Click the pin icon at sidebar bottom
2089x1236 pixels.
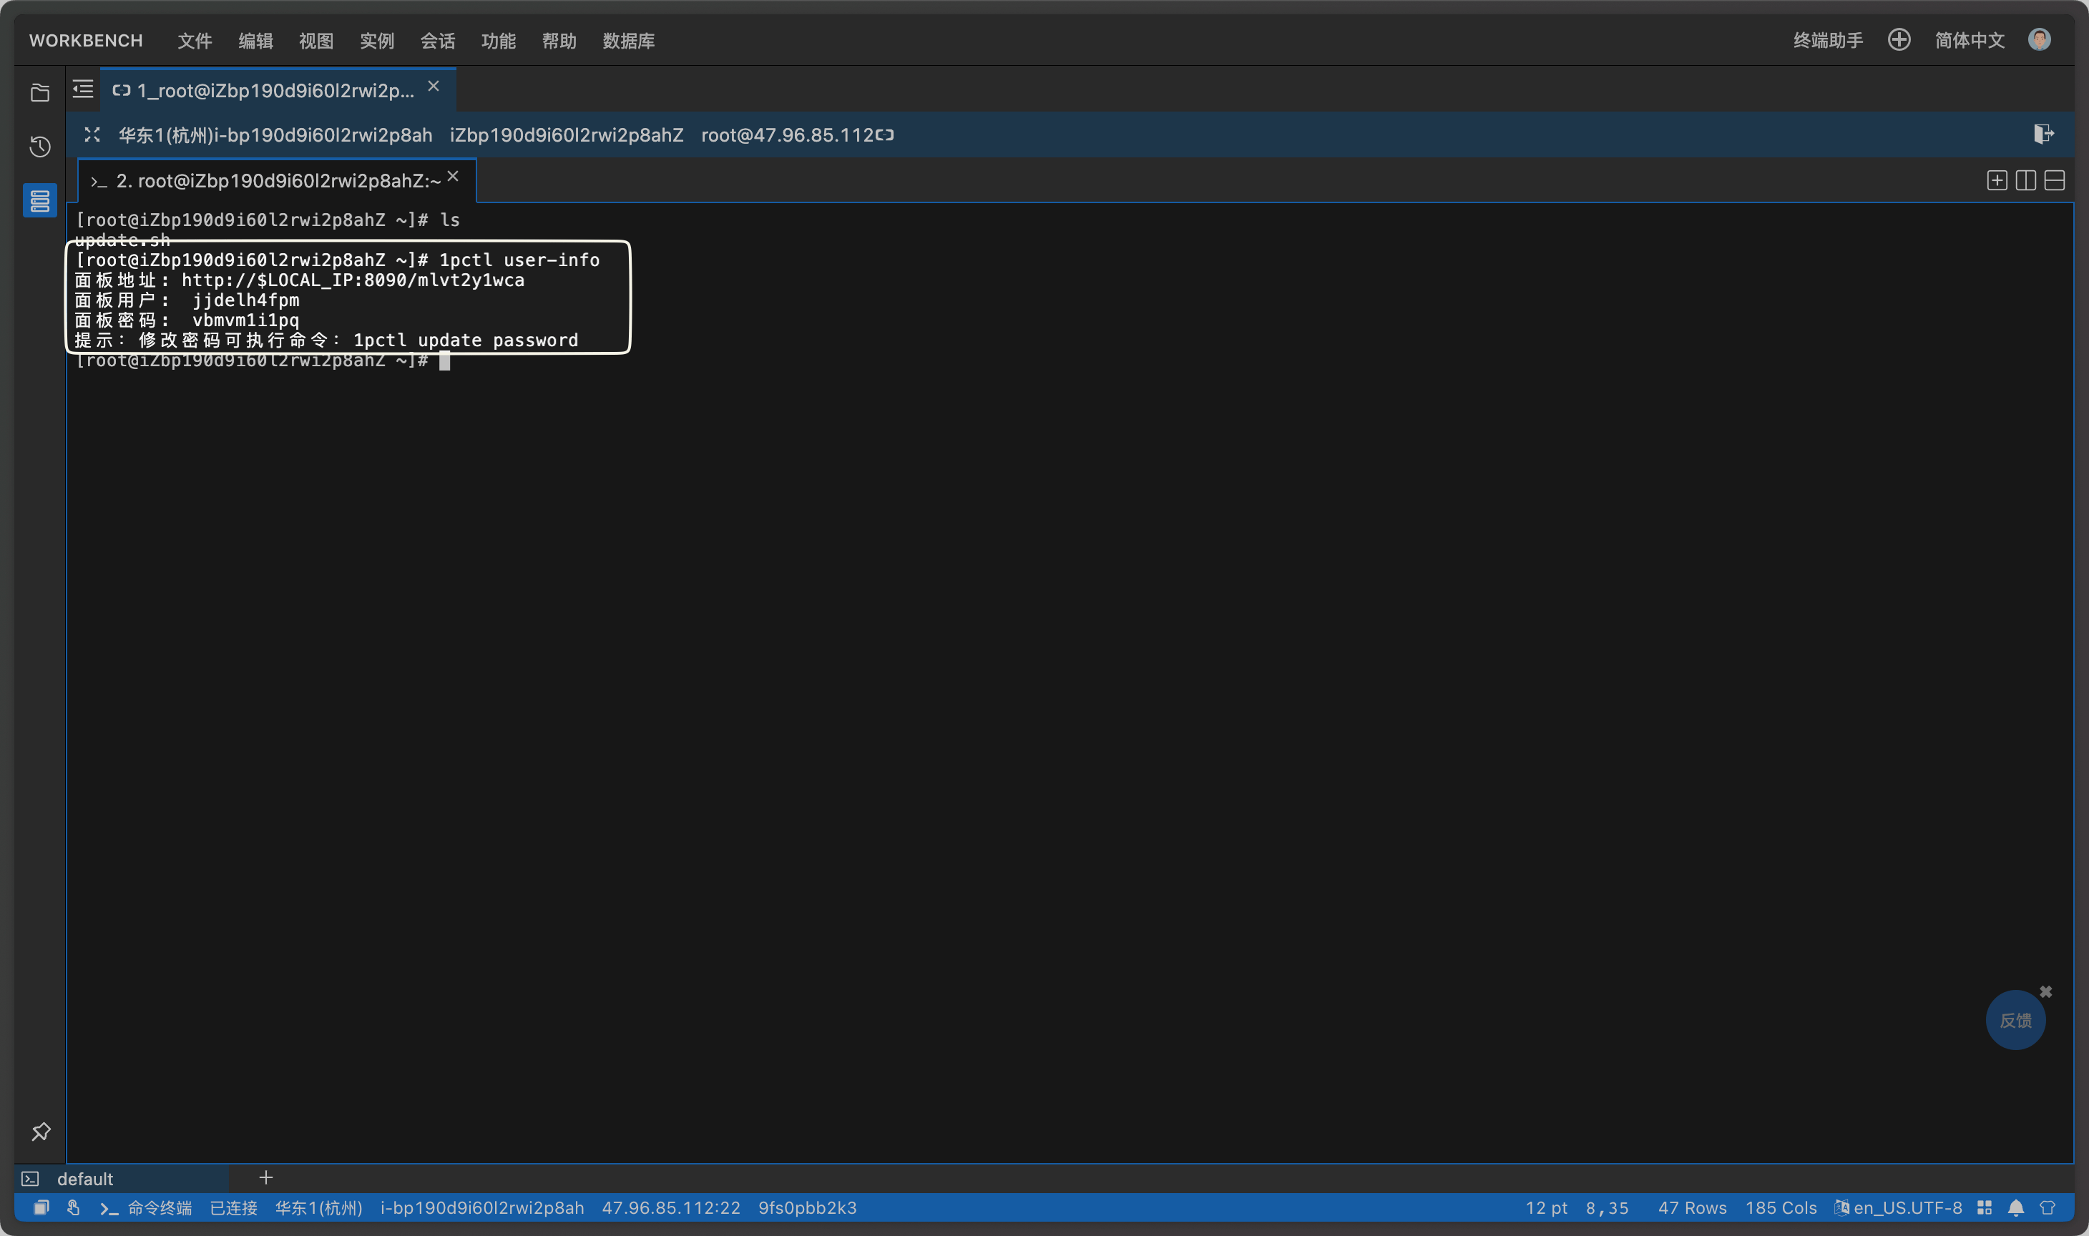tap(41, 1131)
